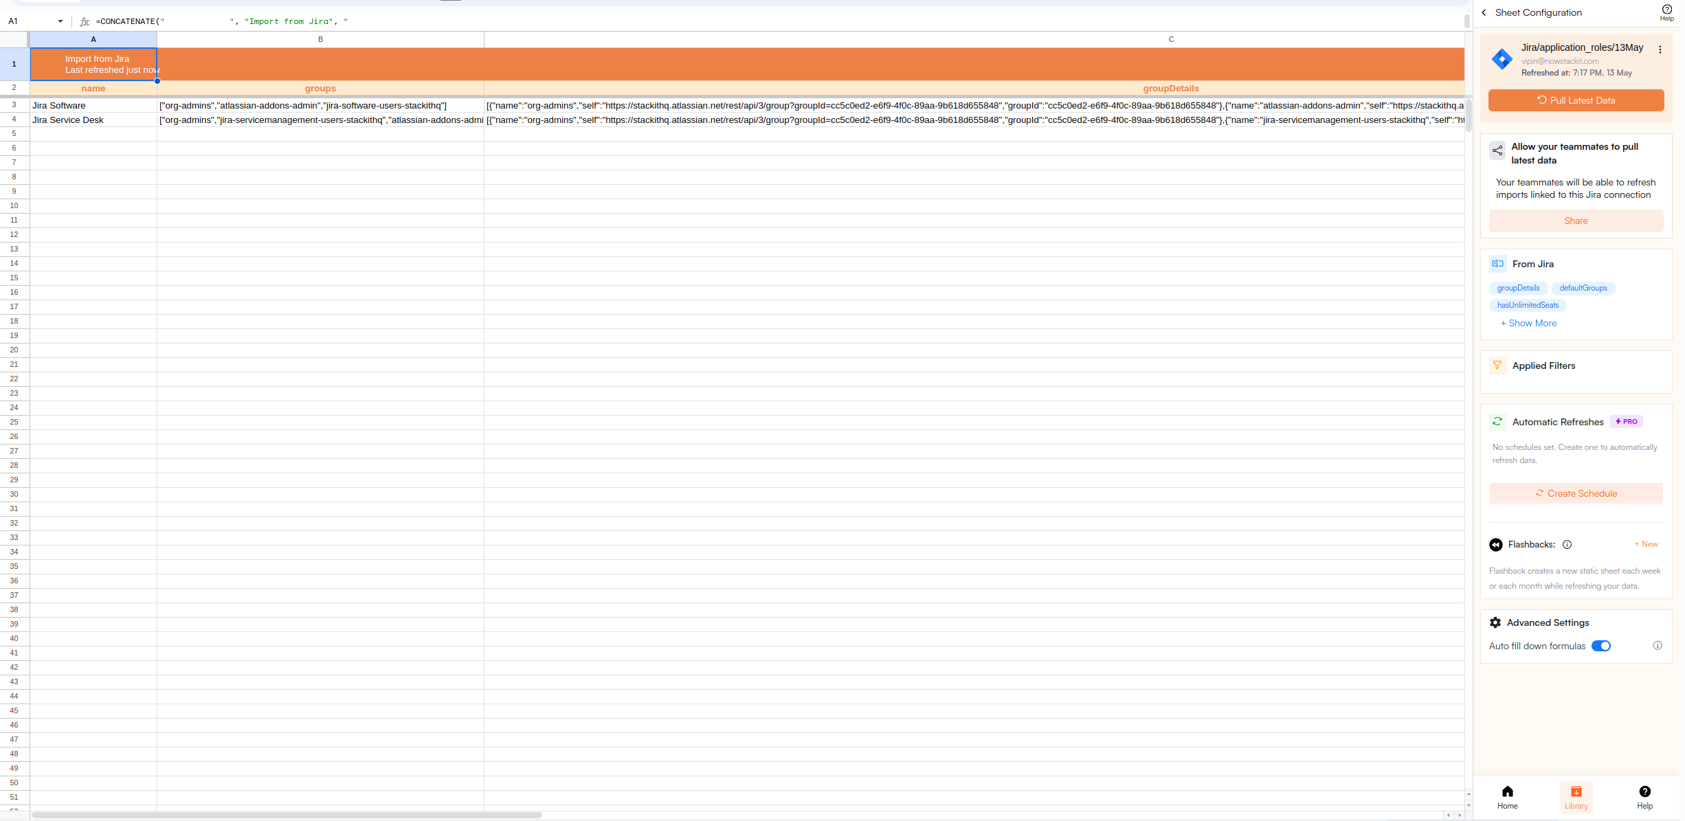Toggle Auto fill down formulas switch

pyautogui.click(x=1600, y=646)
